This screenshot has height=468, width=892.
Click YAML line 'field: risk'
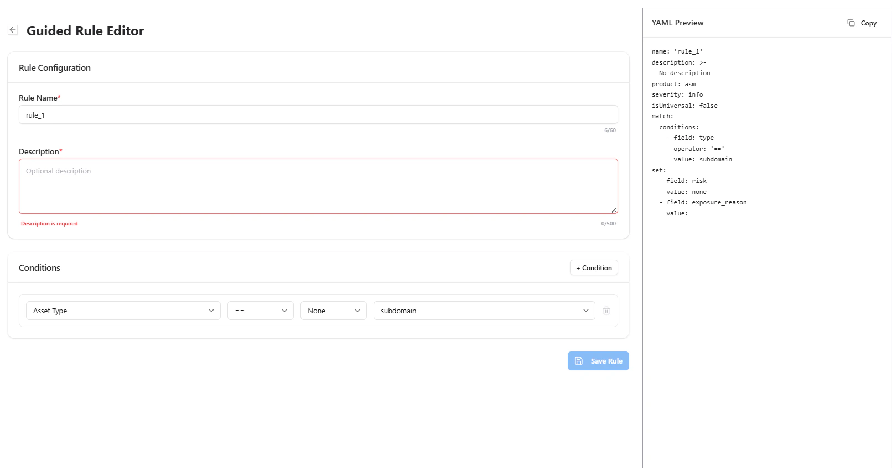[686, 181]
